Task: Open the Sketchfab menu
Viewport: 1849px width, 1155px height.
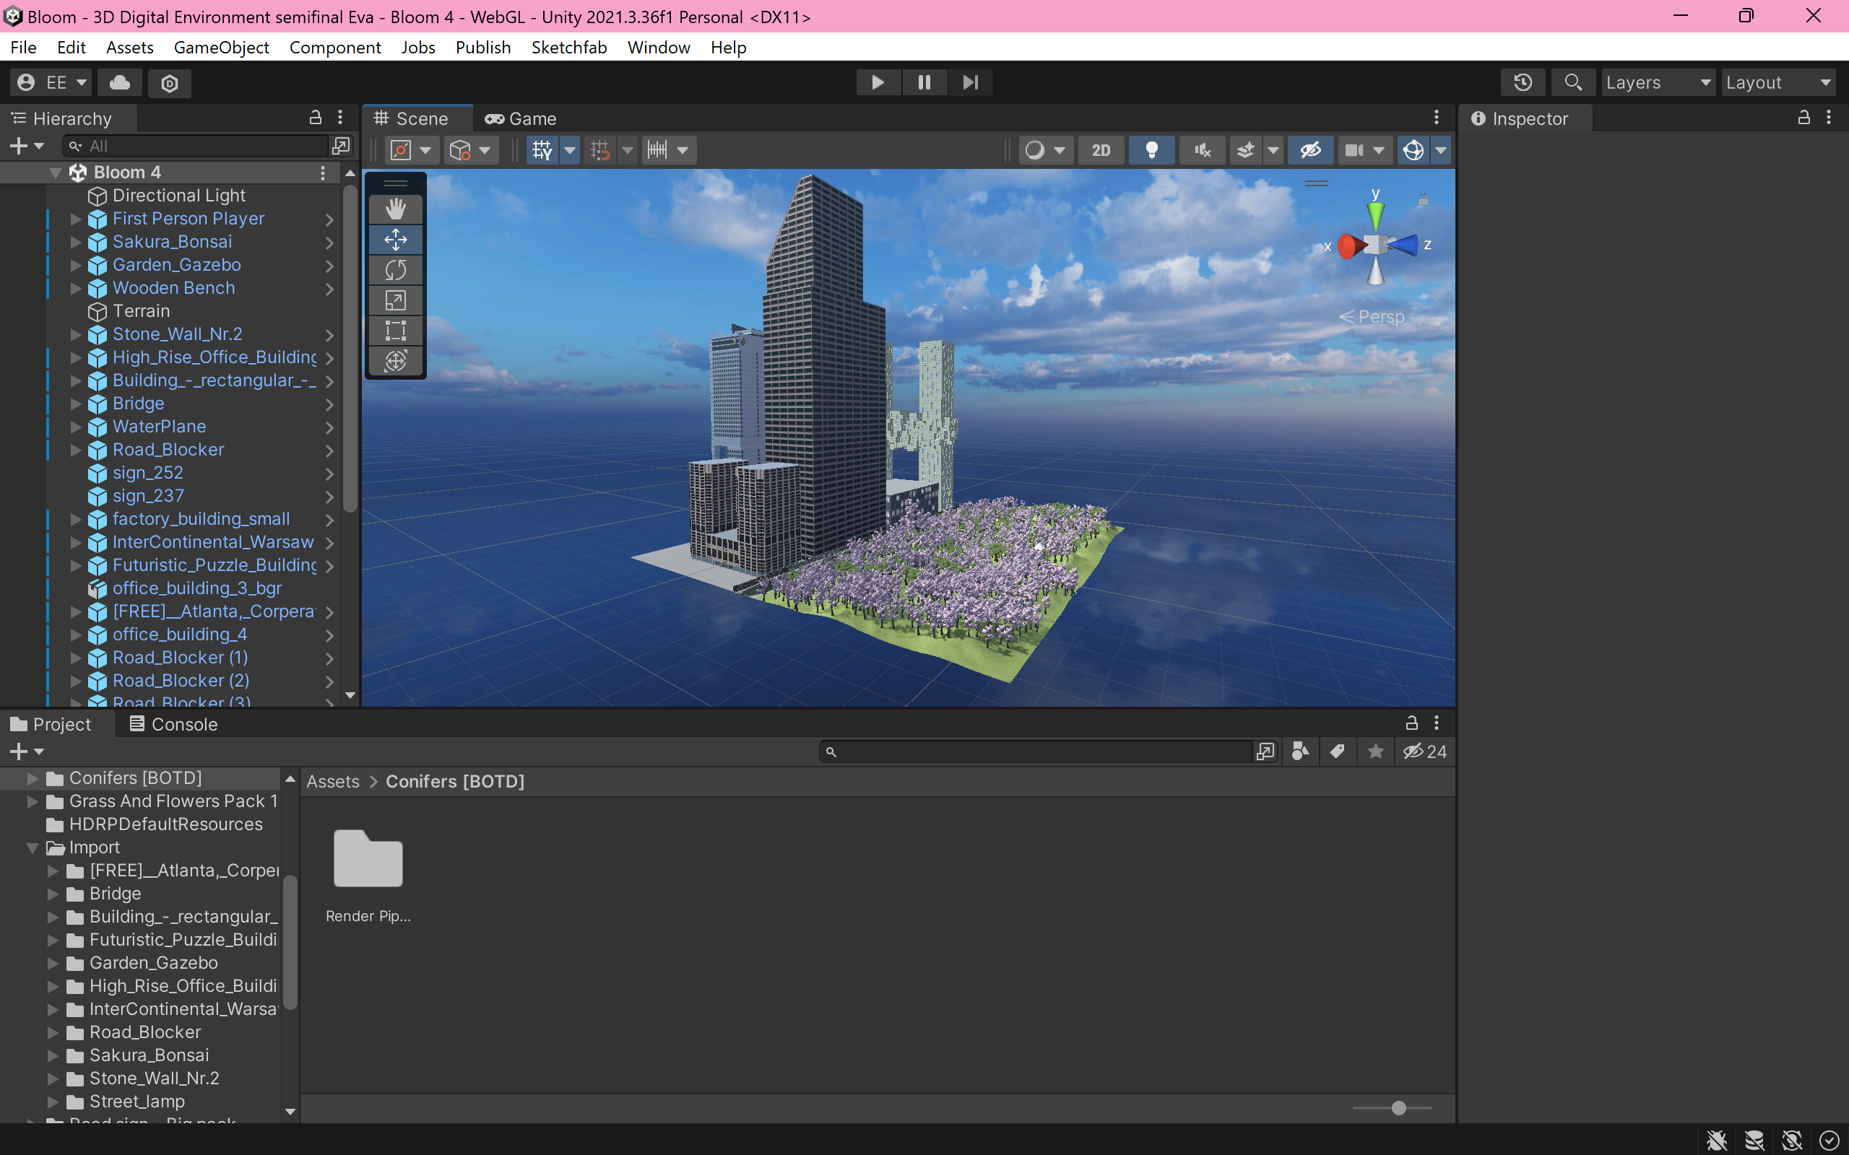Action: 569,48
